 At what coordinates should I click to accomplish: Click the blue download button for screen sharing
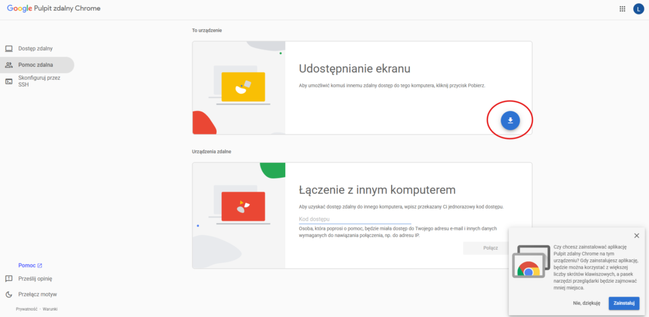pos(510,120)
